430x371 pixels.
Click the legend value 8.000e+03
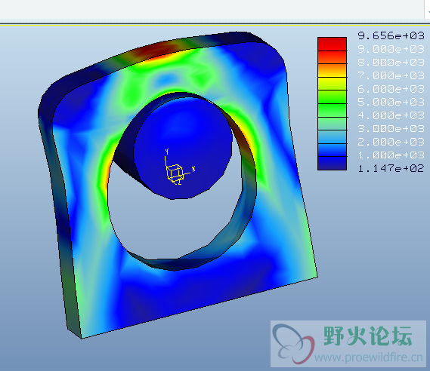tap(391, 63)
